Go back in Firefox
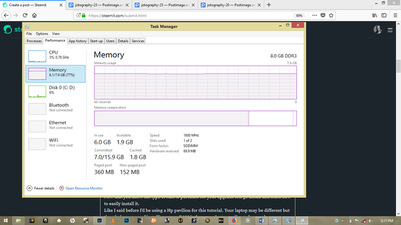 tap(6, 15)
